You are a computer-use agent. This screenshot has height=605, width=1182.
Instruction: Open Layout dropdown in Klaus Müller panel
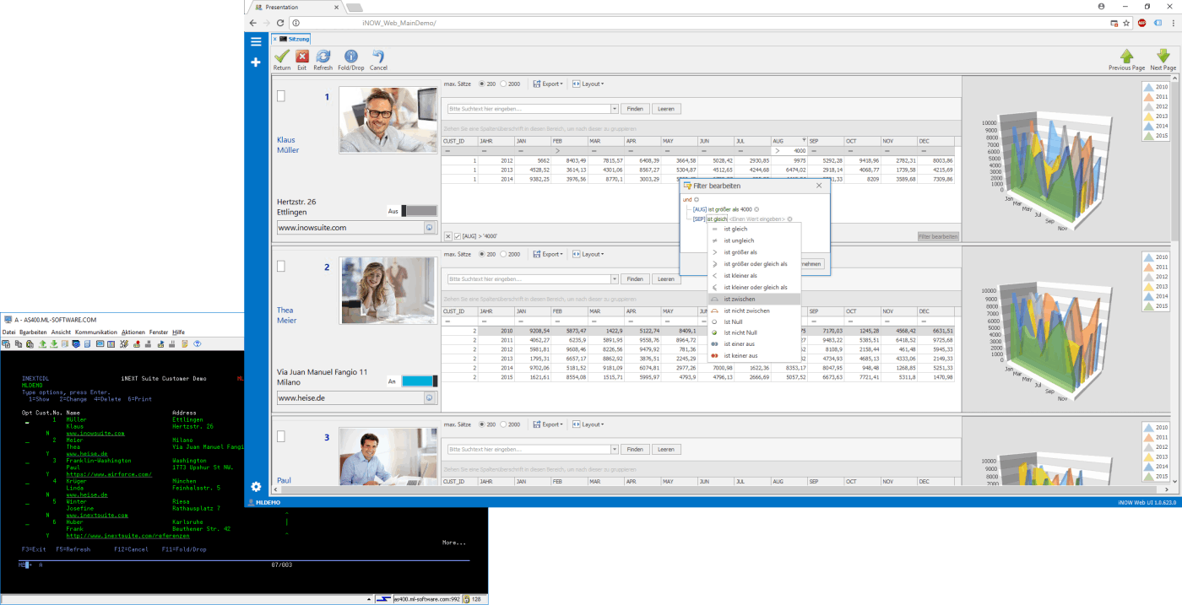[588, 84]
